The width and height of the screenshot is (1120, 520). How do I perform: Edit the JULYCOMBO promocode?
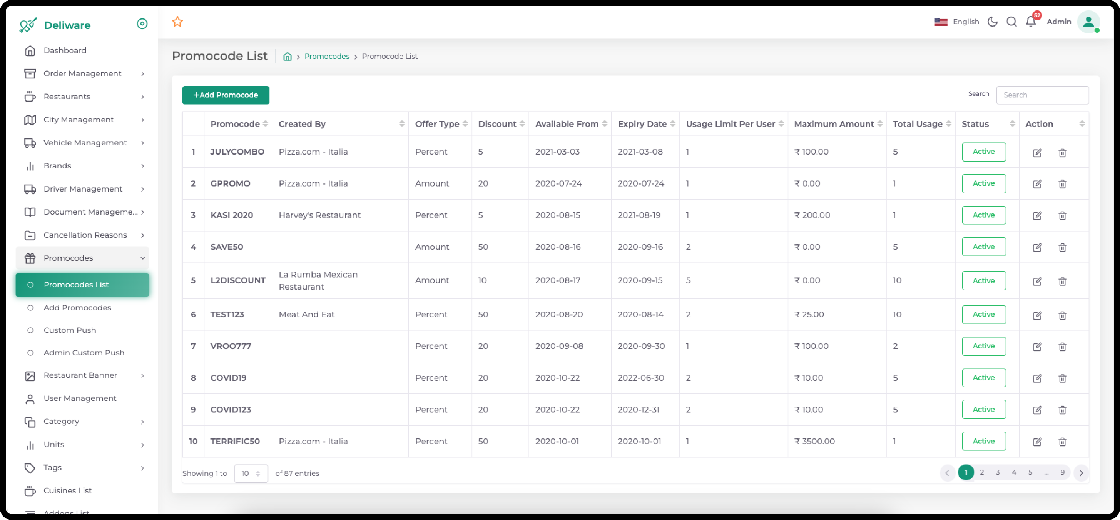pyautogui.click(x=1037, y=152)
